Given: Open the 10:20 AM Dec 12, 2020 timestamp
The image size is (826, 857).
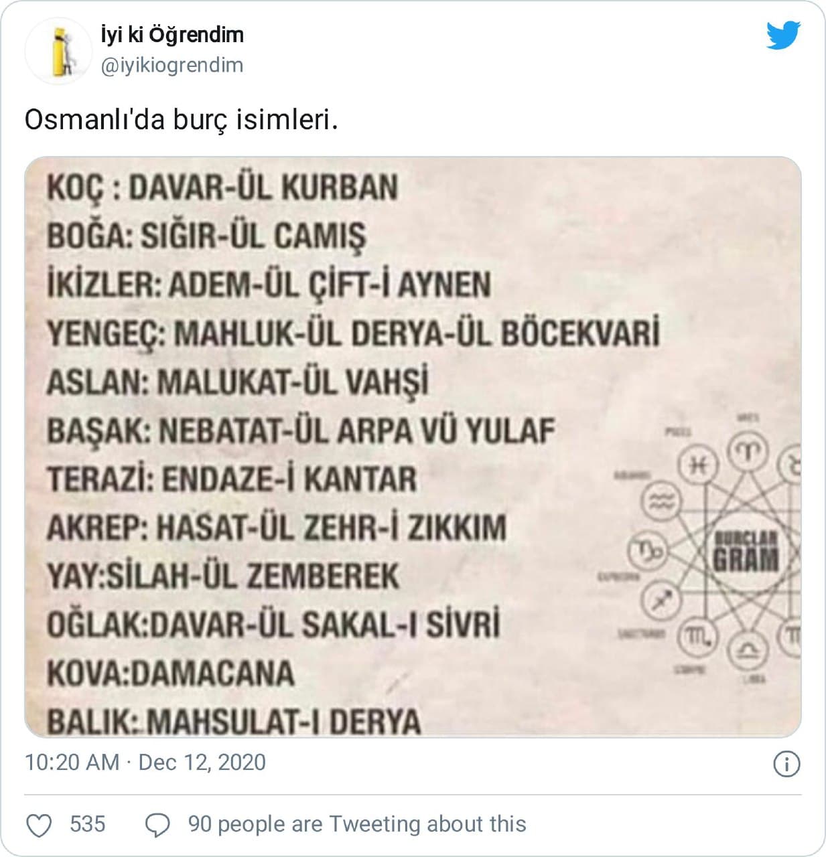Looking at the screenshot, I should pos(145,763).
